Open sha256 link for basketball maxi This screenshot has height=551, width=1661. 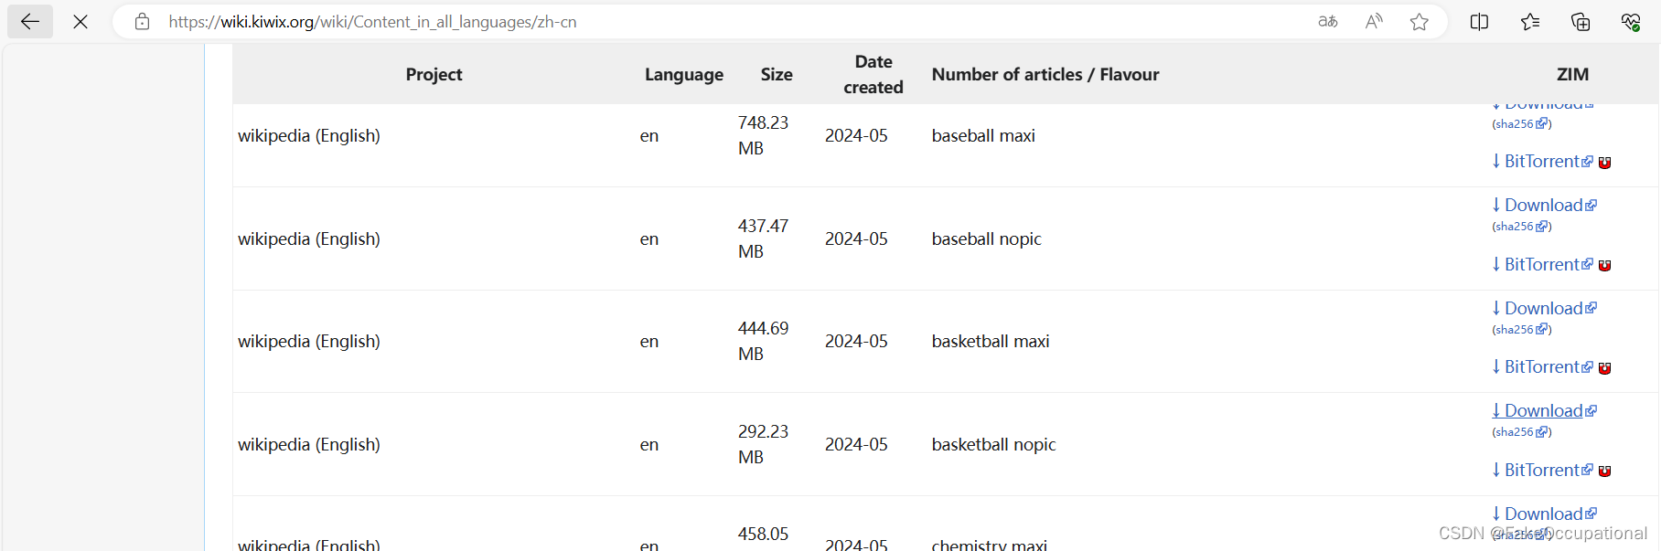(x=1522, y=330)
